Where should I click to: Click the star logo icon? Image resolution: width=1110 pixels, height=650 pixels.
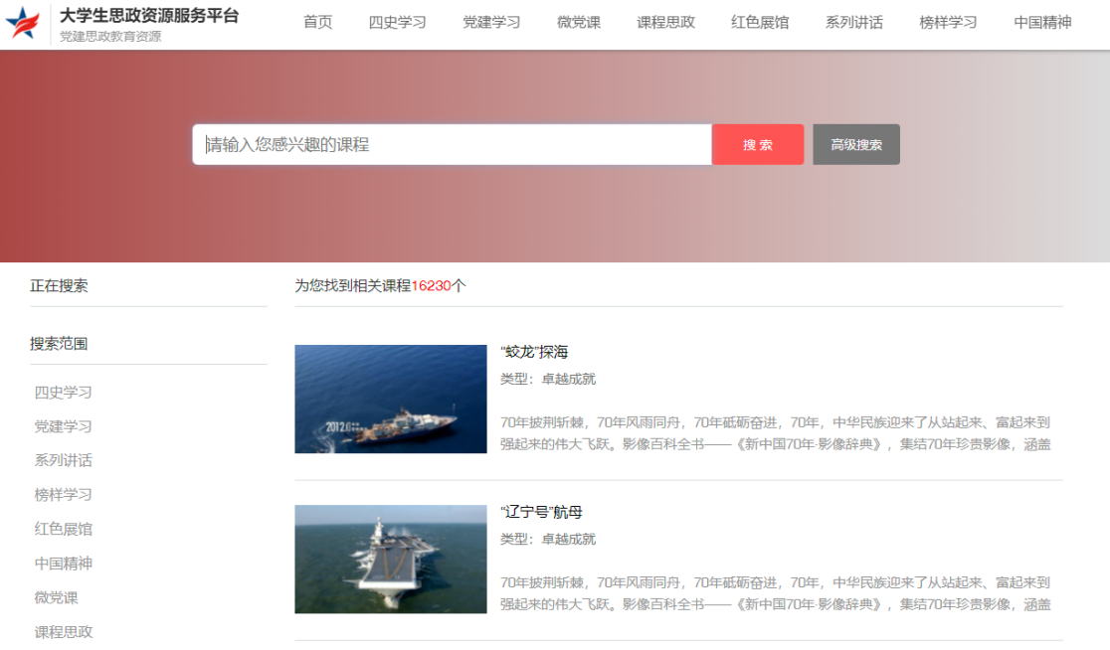23,23
